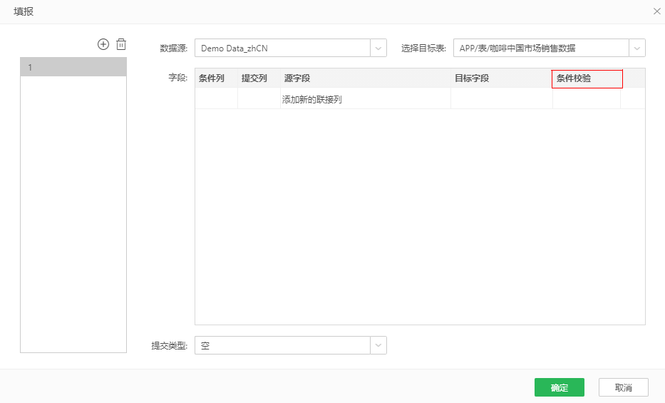The height and width of the screenshot is (403, 665).
Task: Click the 字段: label
Action: click(177, 78)
